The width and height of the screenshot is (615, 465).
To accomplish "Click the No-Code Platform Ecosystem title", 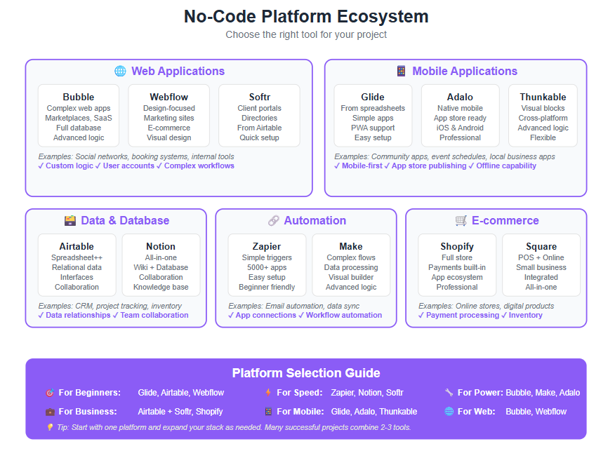I will [306, 16].
